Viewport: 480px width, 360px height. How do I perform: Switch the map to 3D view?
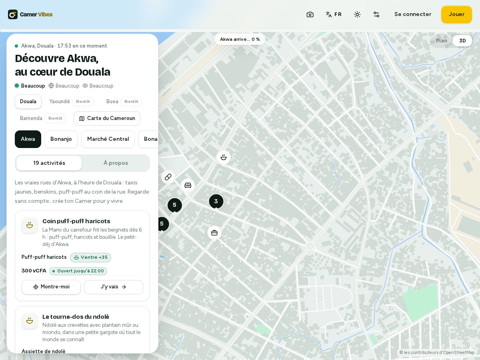462,41
